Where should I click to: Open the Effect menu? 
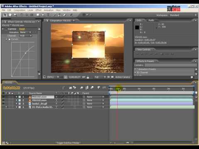coord(39,10)
